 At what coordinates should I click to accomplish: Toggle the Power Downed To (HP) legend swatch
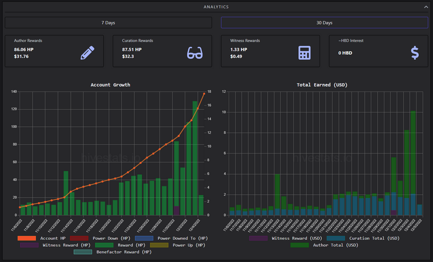144,238
